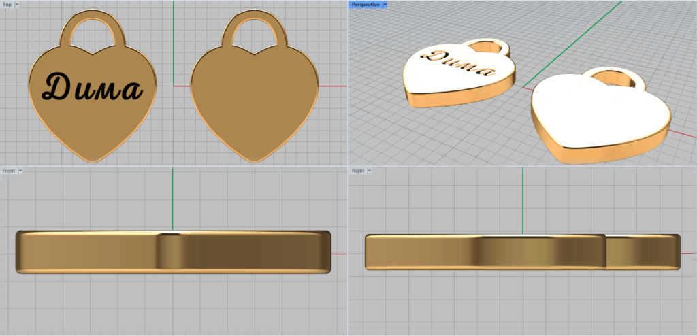
Task: Open the Top viewport dropdown arrow
Action: pyautogui.click(x=17, y=5)
